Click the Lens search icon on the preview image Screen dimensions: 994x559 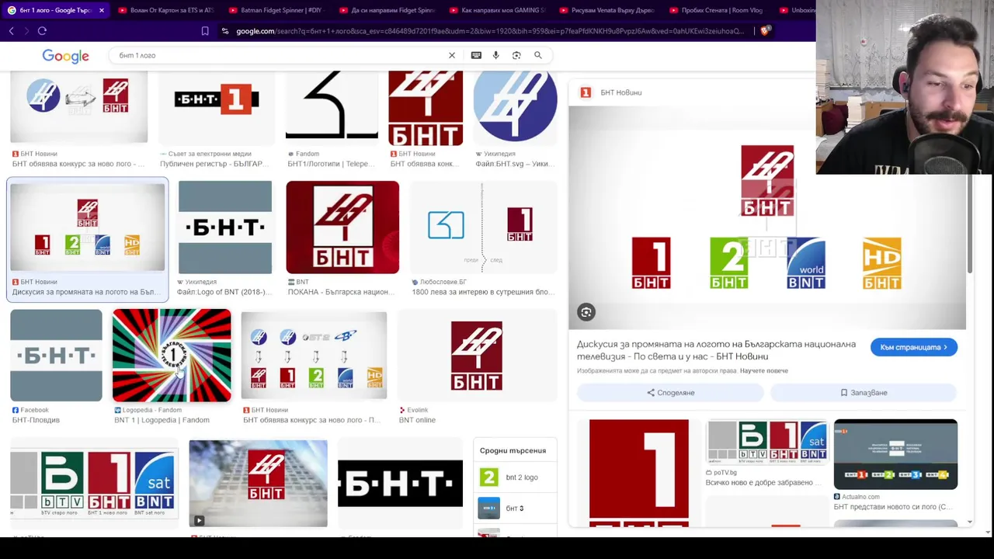586,312
